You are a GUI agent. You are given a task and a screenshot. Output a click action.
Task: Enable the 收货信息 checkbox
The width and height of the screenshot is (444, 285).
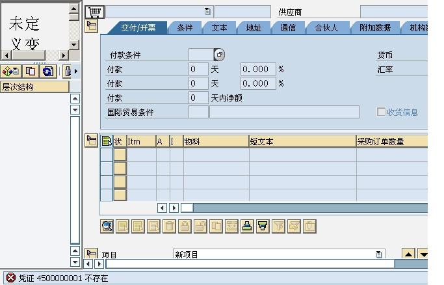[x=382, y=112]
